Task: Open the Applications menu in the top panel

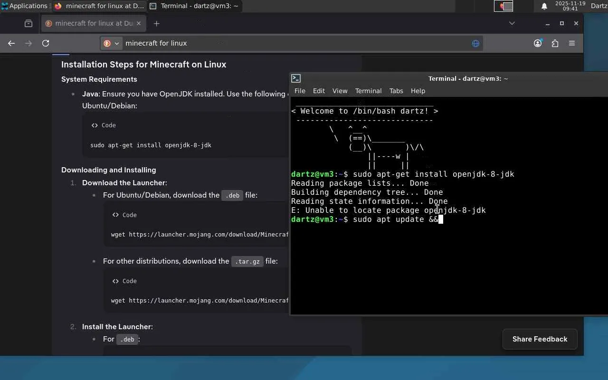Action: point(25,6)
